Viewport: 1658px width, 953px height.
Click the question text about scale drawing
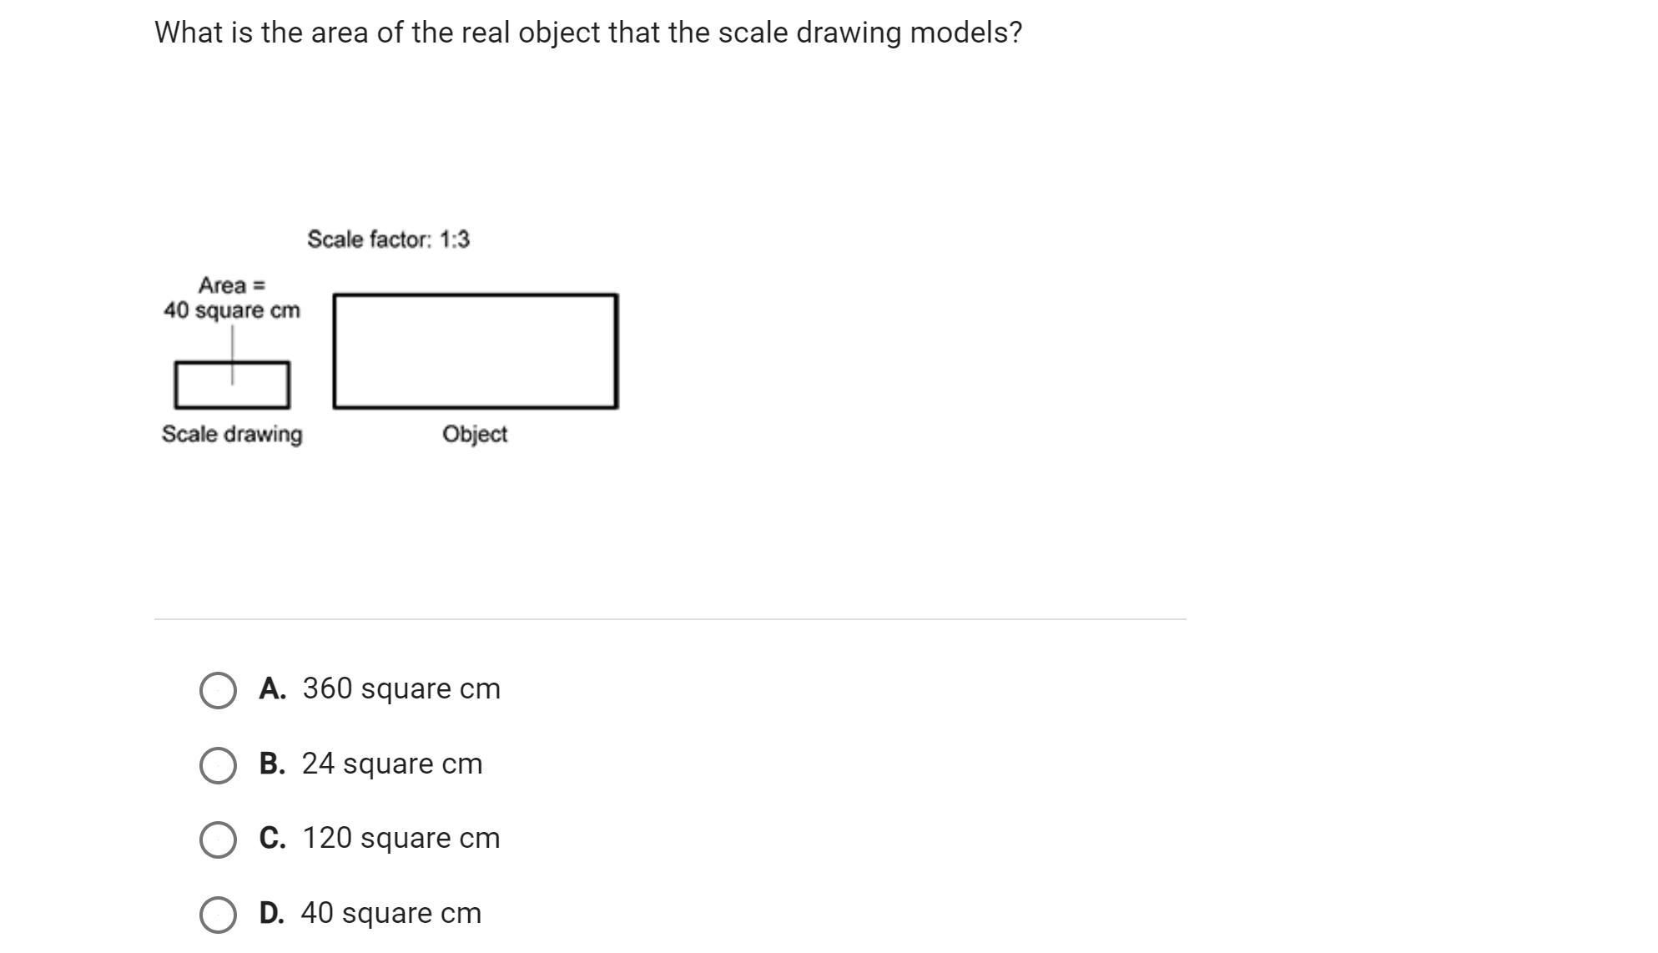point(588,33)
